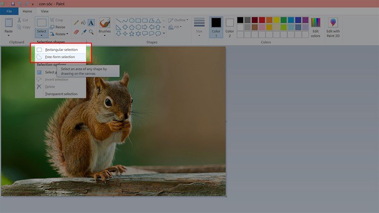Click Edit colors button
Screen dimensions: 379x213
click(x=316, y=27)
